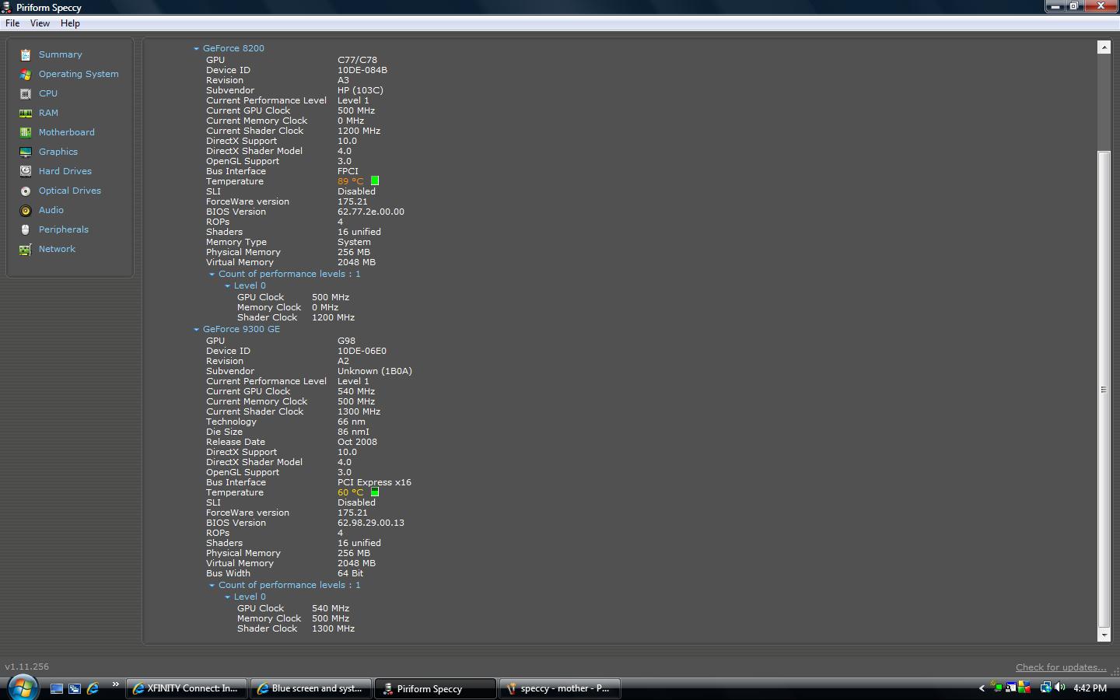Open the Summary section icon

coord(26,54)
